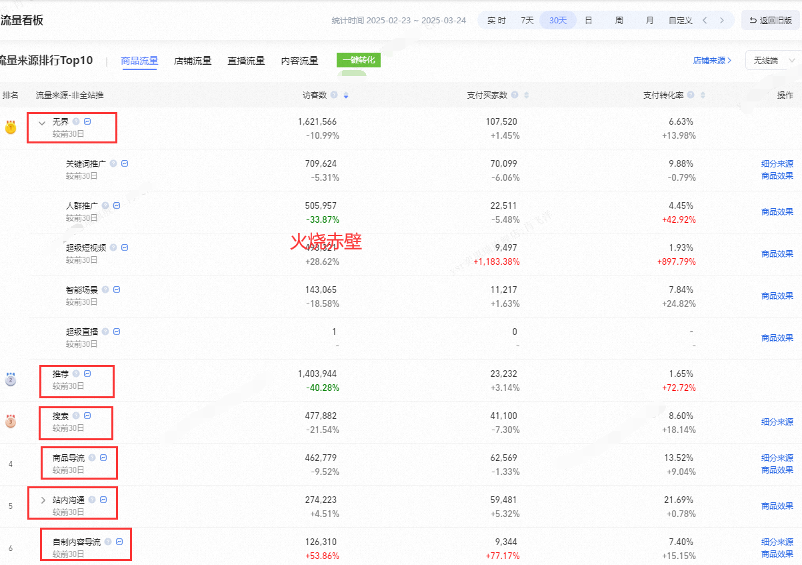Switch time range to 实时
This screenshot has height=565, width=802.
(x=496, y=21)
